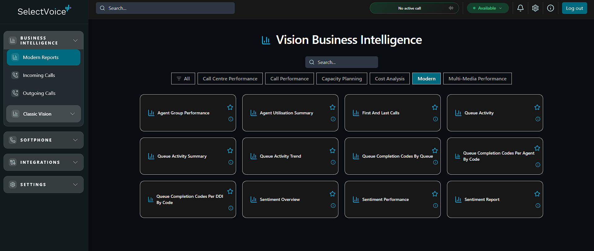Image resolution: width=594 pixels, height=251 pixels.
Task: Open Incoming Calls in sidebar
Action: (43, 75)
